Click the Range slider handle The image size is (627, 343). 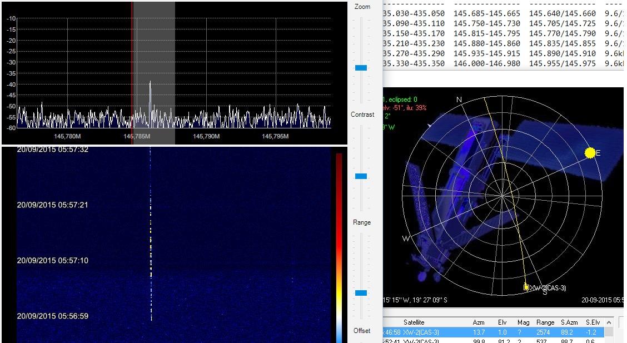[361, 293]
